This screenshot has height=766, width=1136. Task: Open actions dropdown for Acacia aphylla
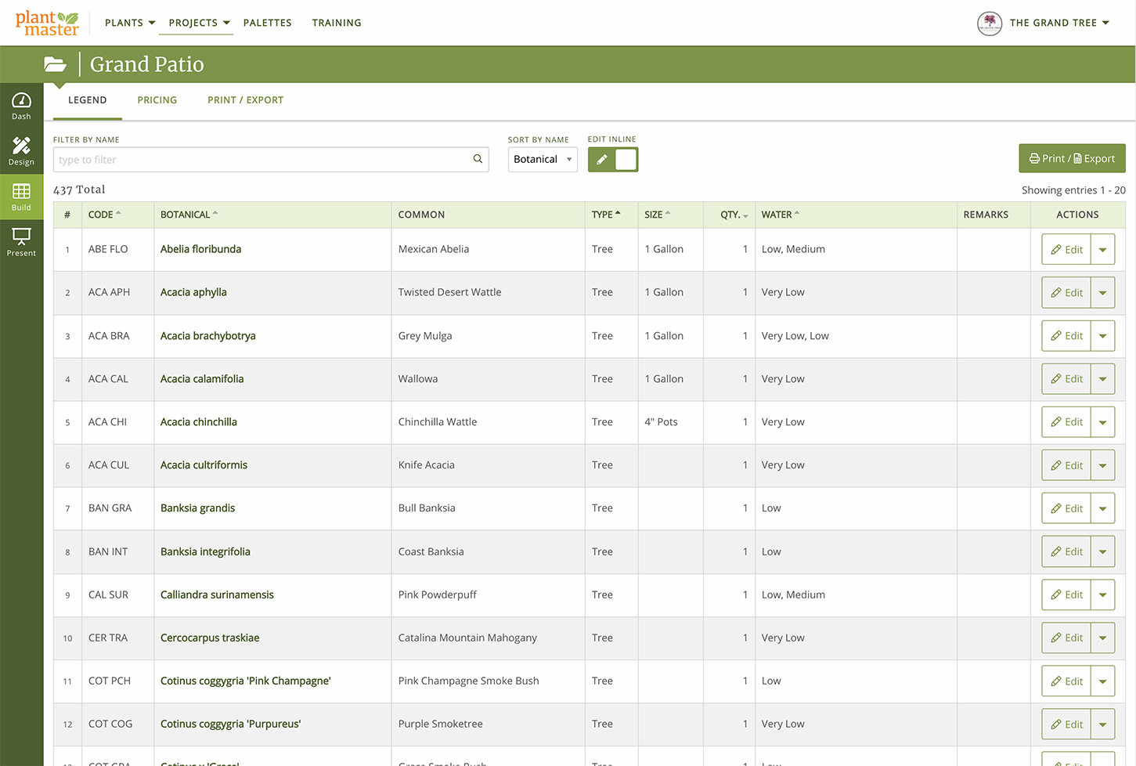(1103, 292)
